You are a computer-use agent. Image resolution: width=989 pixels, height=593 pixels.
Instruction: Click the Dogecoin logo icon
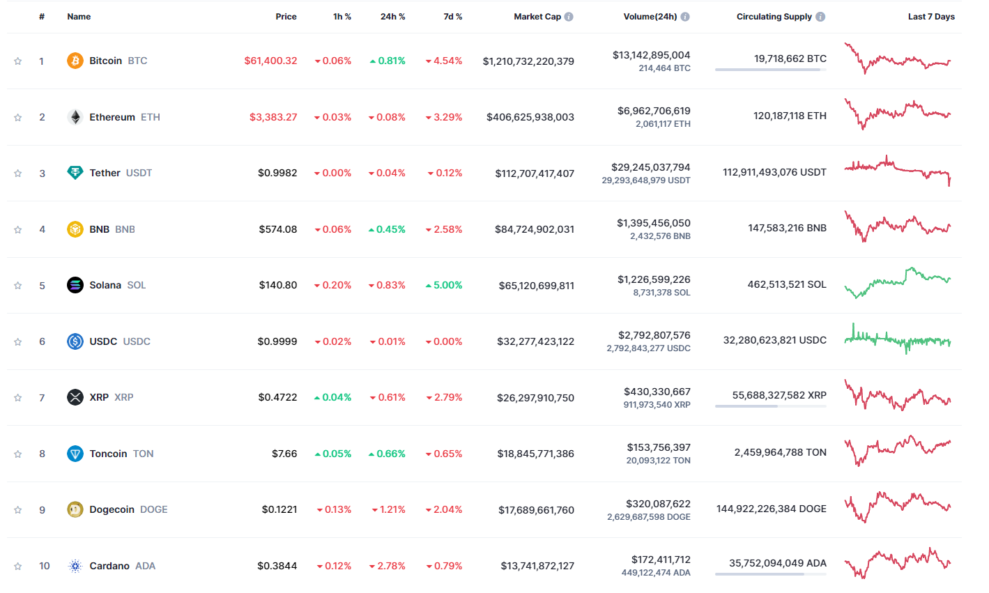75,509
